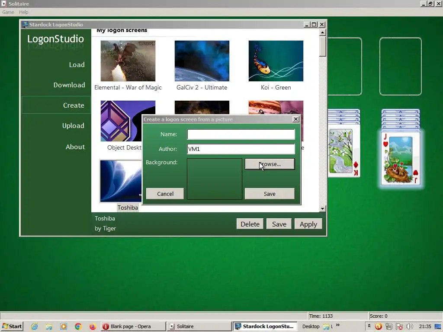Click the 'by Tiger' author text
Screen dimensions: 443x332
[106, 228]
